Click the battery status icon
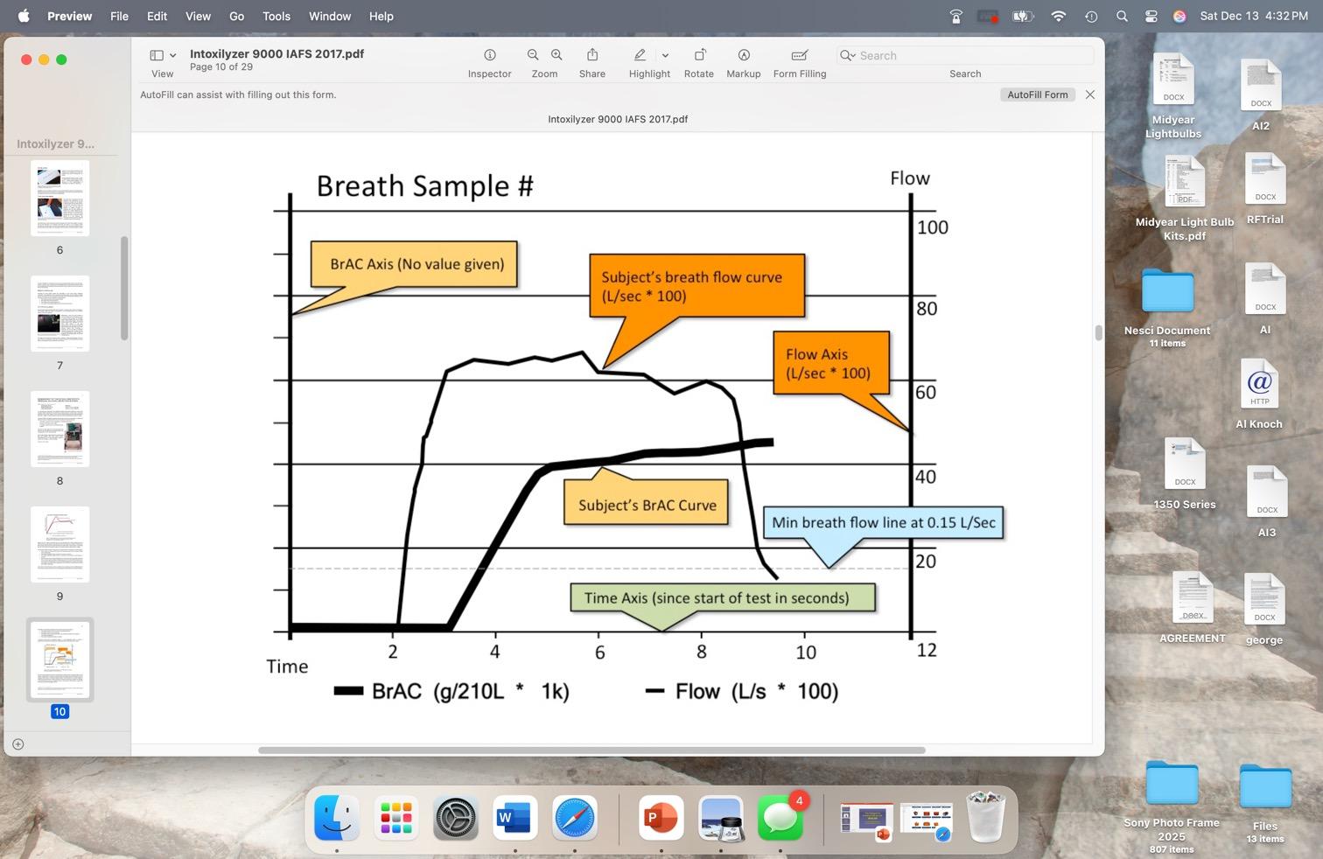The width and height of the screenshot is (1323, 859). tap(1023, 16)
